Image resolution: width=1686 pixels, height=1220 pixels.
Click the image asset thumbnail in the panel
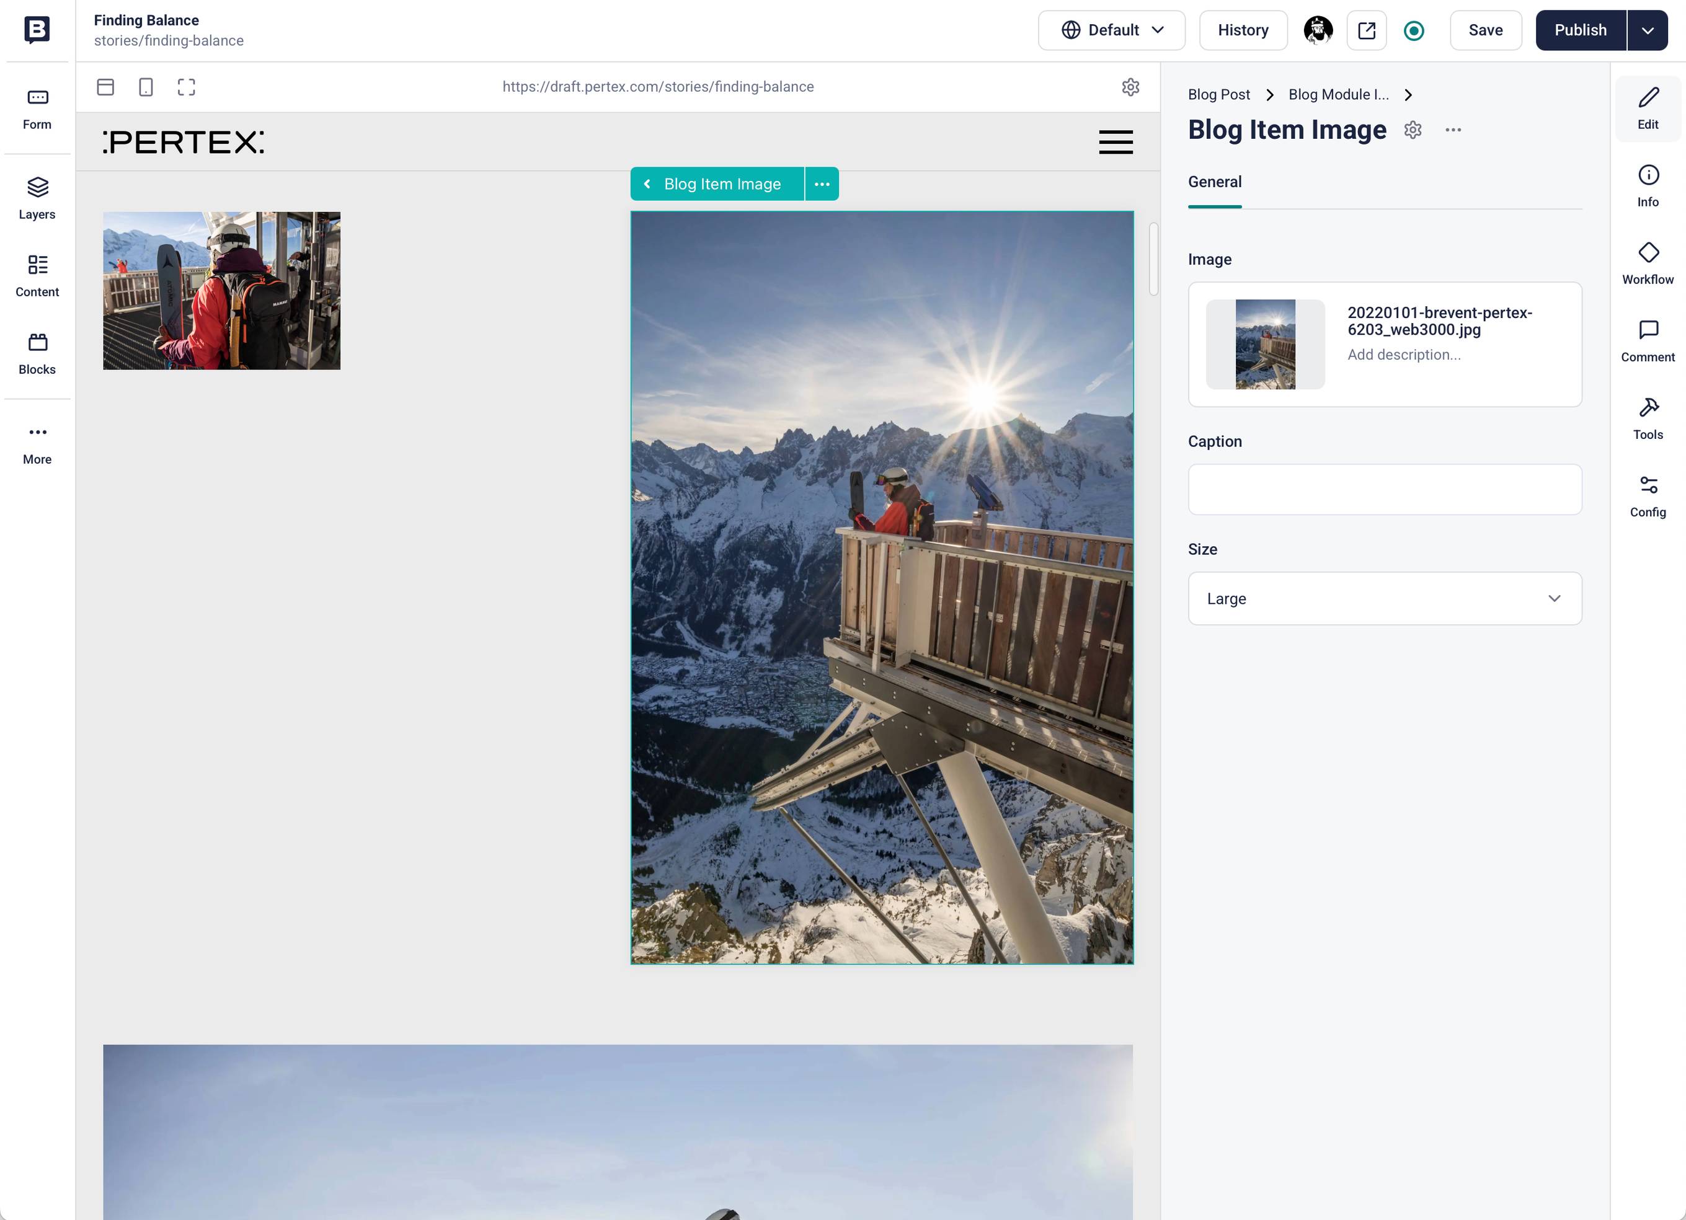(x=1265, y=345)
